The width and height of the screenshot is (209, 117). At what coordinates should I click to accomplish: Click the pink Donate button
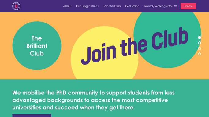188,6
